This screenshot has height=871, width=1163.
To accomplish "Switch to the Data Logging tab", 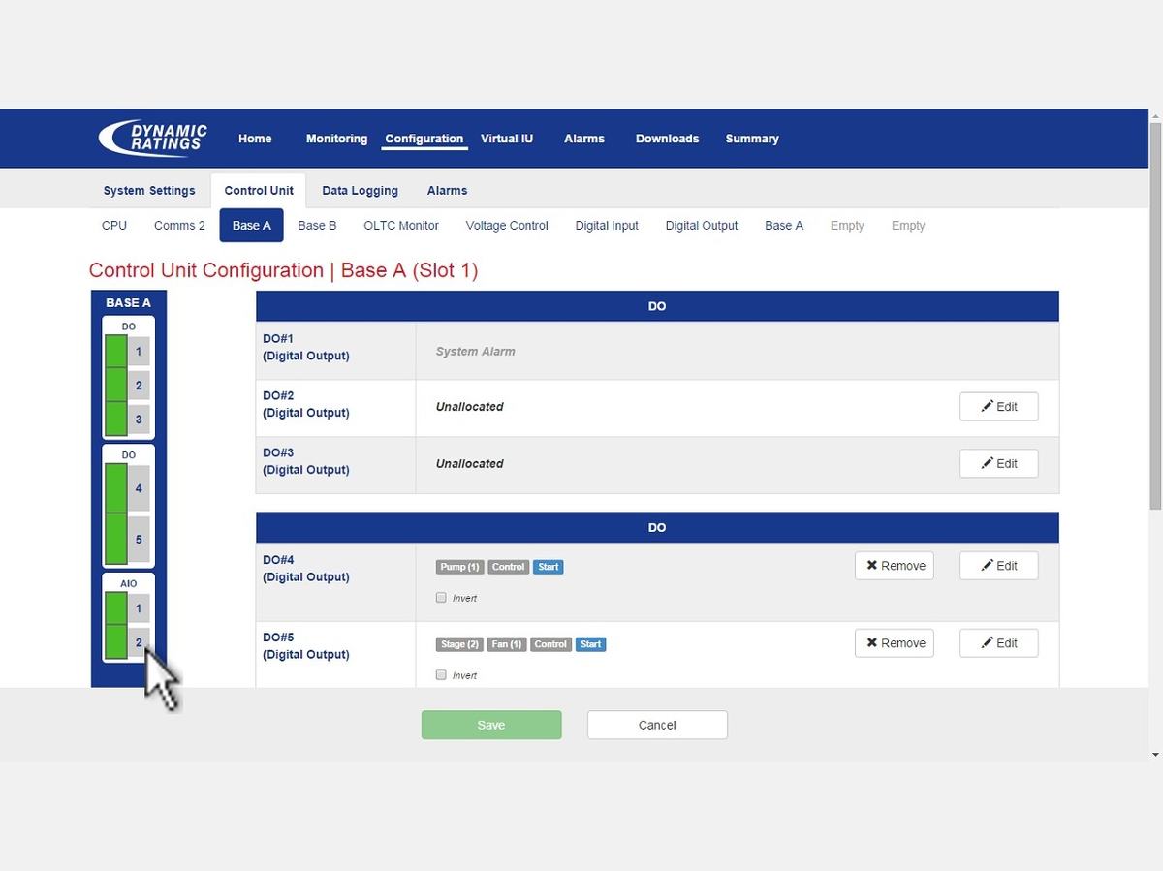I will [360, 191].
